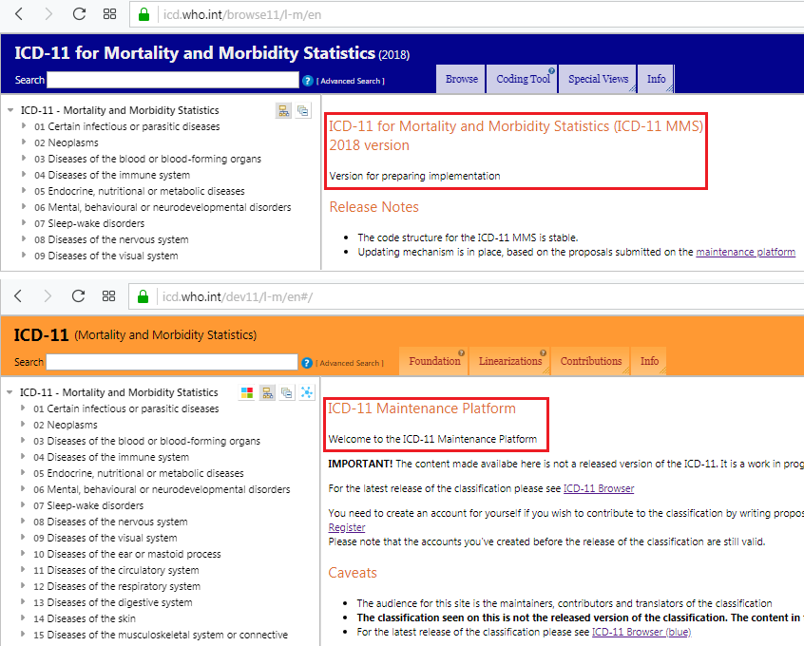This screenshot has width=804, height=646.
Task: Select 04 Diseases of the immune system in blue page
Action: coord(112,175)
